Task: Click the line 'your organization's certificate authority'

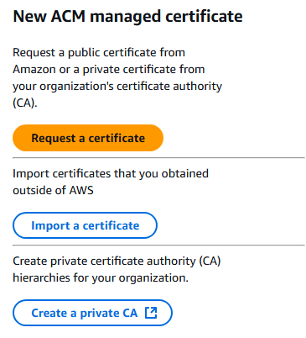Action: [117, 87]
